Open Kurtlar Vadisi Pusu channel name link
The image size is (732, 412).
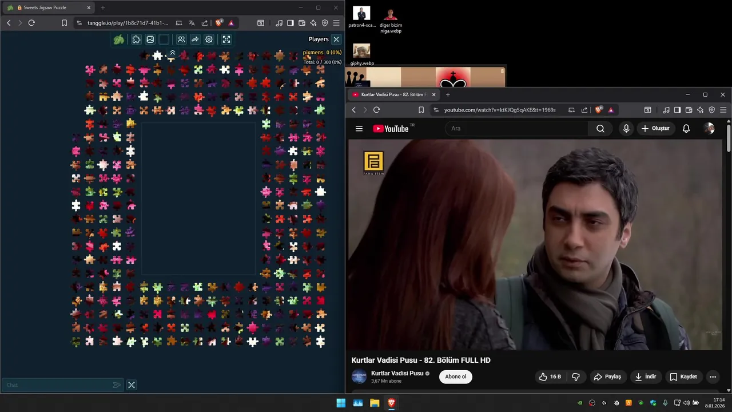397,373
